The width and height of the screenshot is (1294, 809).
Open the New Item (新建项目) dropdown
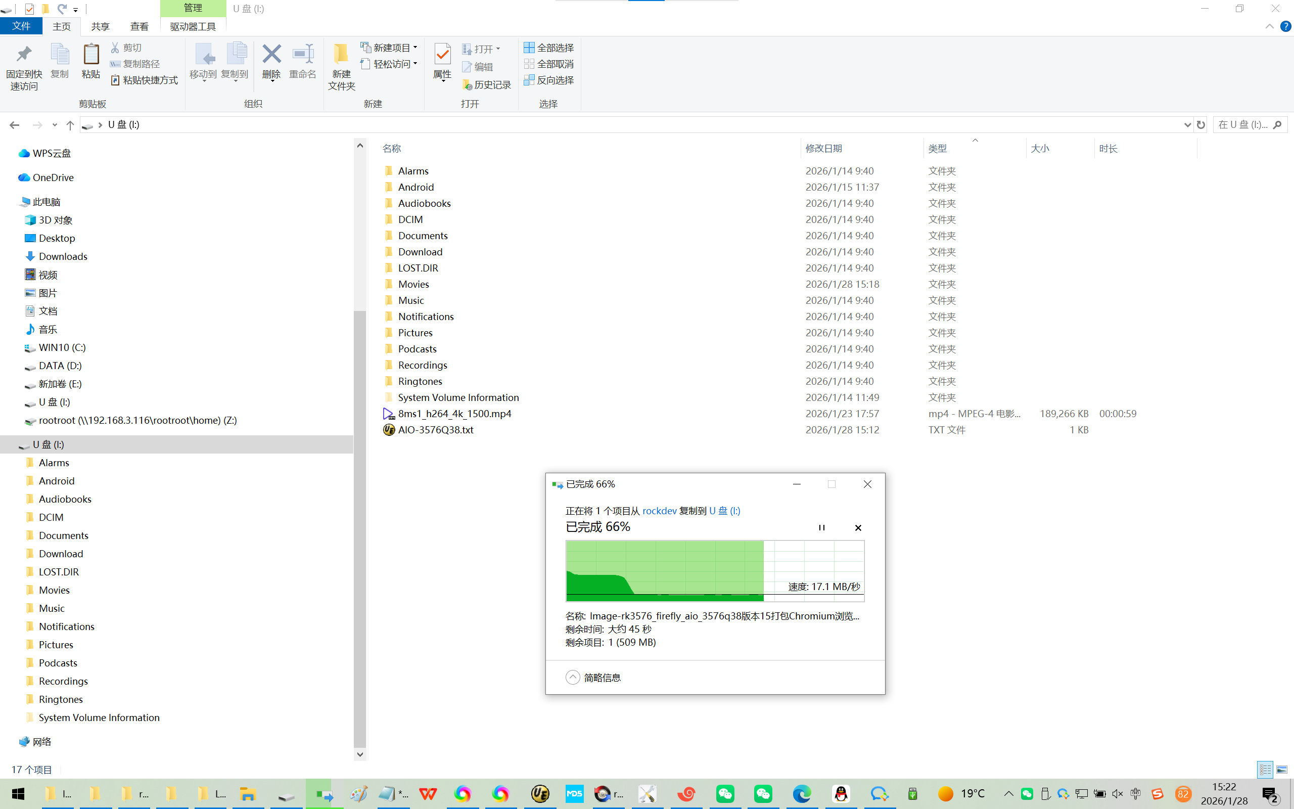point(389,48)
